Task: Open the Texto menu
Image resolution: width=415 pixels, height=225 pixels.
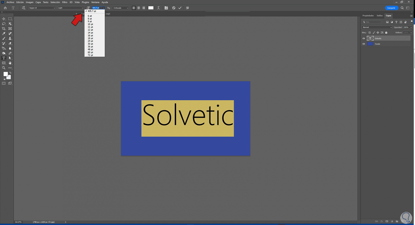Action: tap(46, 2)
